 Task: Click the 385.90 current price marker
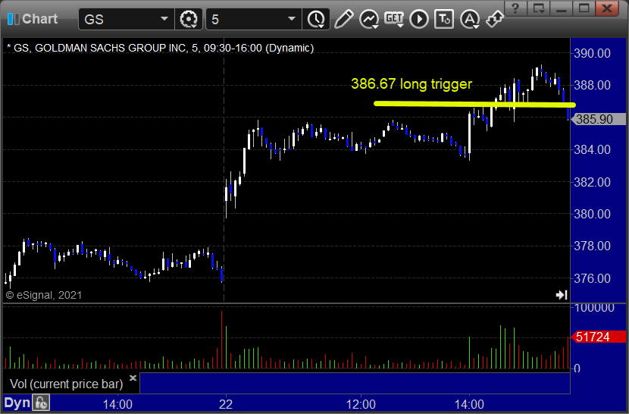pyautogui.click(x=598, y=119)
